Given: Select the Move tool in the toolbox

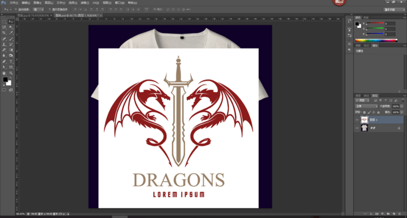Looking at the screenshot, I should (11, 21).
